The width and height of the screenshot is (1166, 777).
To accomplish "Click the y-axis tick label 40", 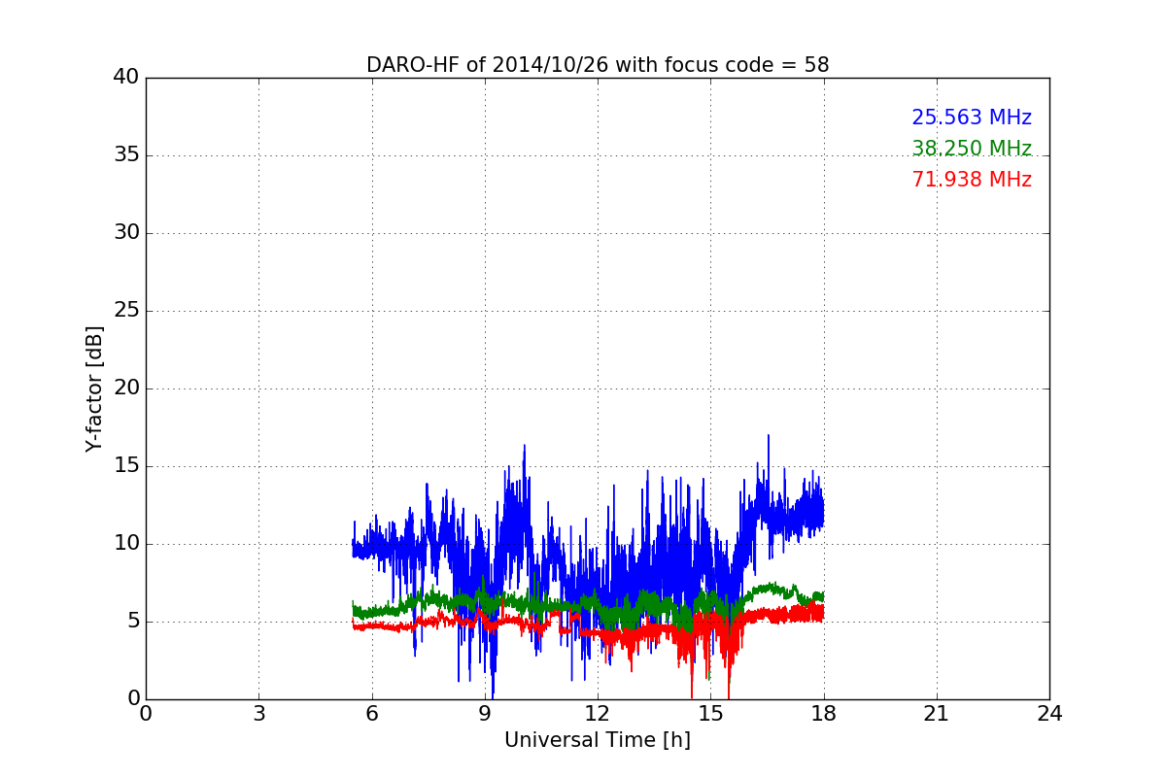I will coord(126,78).
